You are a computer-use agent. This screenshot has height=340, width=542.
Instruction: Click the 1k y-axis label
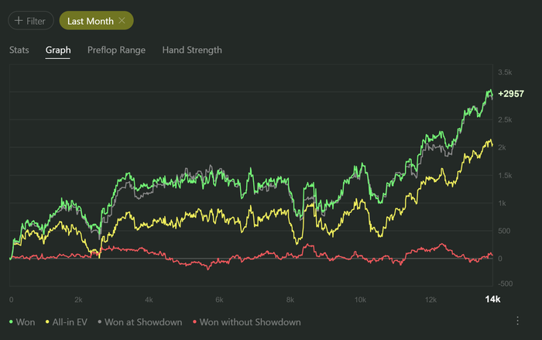[x=502, y=203]
